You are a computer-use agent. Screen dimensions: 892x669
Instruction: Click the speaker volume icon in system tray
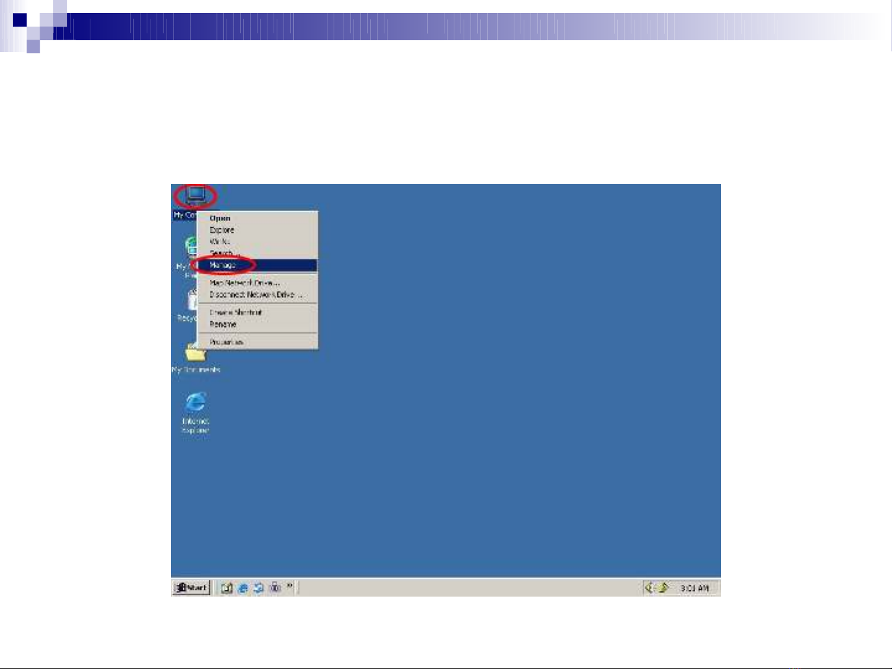coord(649,587)
